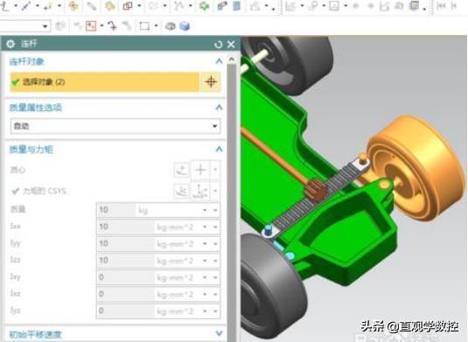Select the rectangle selection tool in the second toolbar
This screenshot has width=468, height=342.
point(144,26)
